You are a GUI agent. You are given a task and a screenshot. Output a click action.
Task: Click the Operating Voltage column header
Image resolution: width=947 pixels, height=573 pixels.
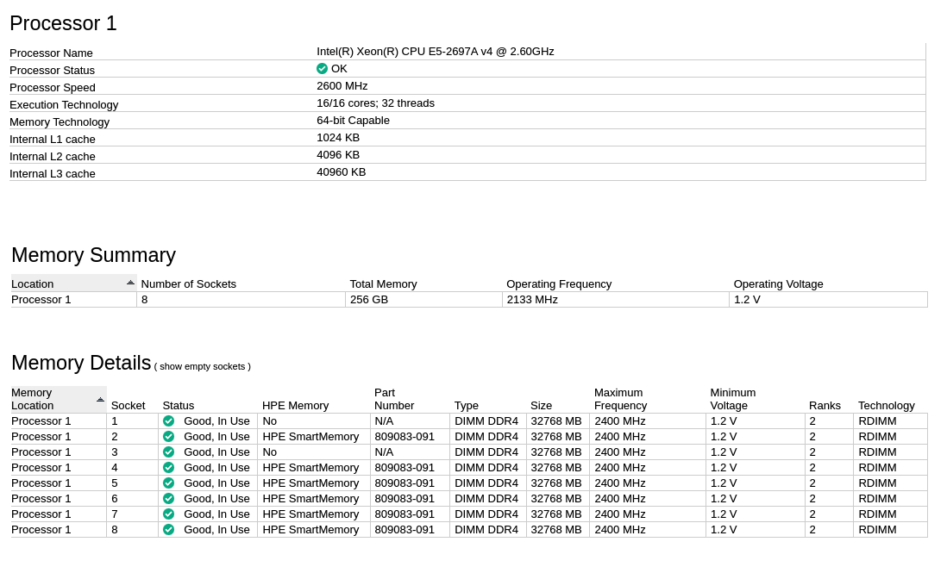(x=779, y=284)
